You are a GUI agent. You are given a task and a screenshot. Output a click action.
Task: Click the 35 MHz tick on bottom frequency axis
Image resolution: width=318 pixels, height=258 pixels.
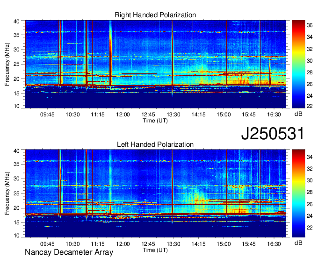[x=16, y=164]
